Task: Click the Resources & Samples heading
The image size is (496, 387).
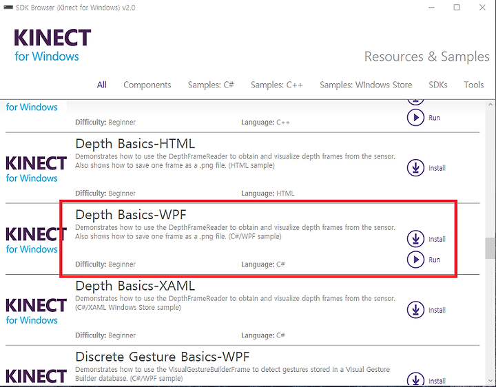Action: tap(426, 56)
